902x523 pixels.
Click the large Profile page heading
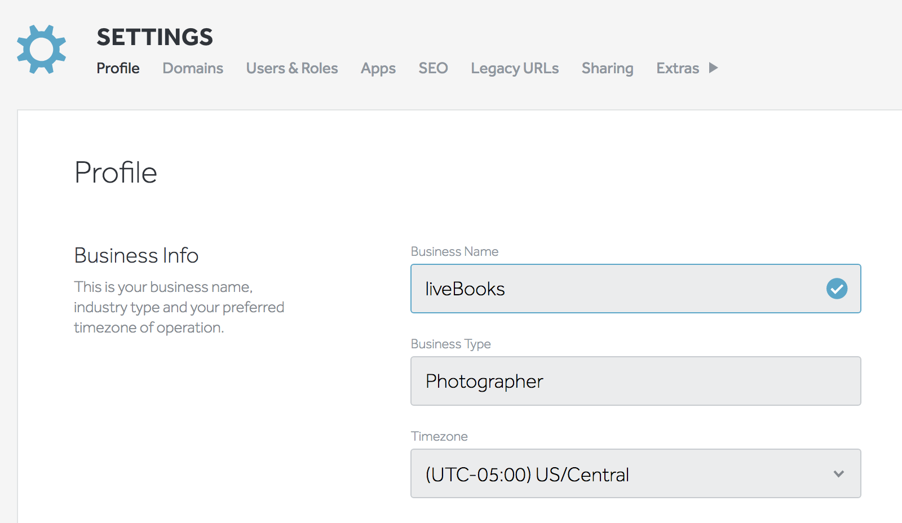116,172
